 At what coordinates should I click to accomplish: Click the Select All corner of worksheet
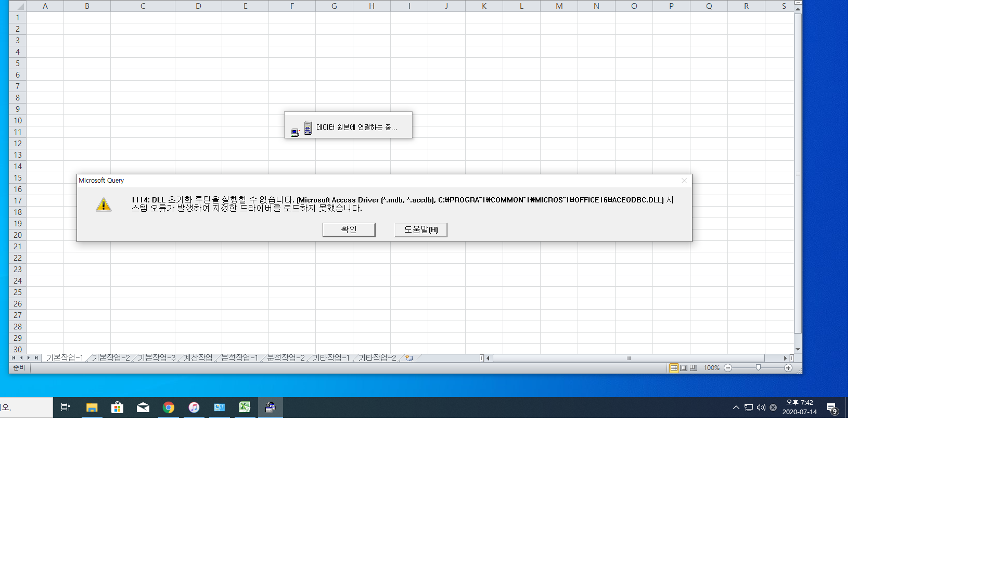click(18, 6)
